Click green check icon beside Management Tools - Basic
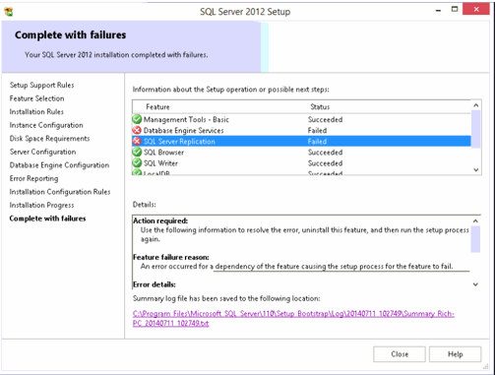The width and height of the screenshot is (495, 375). pos(137,119)
